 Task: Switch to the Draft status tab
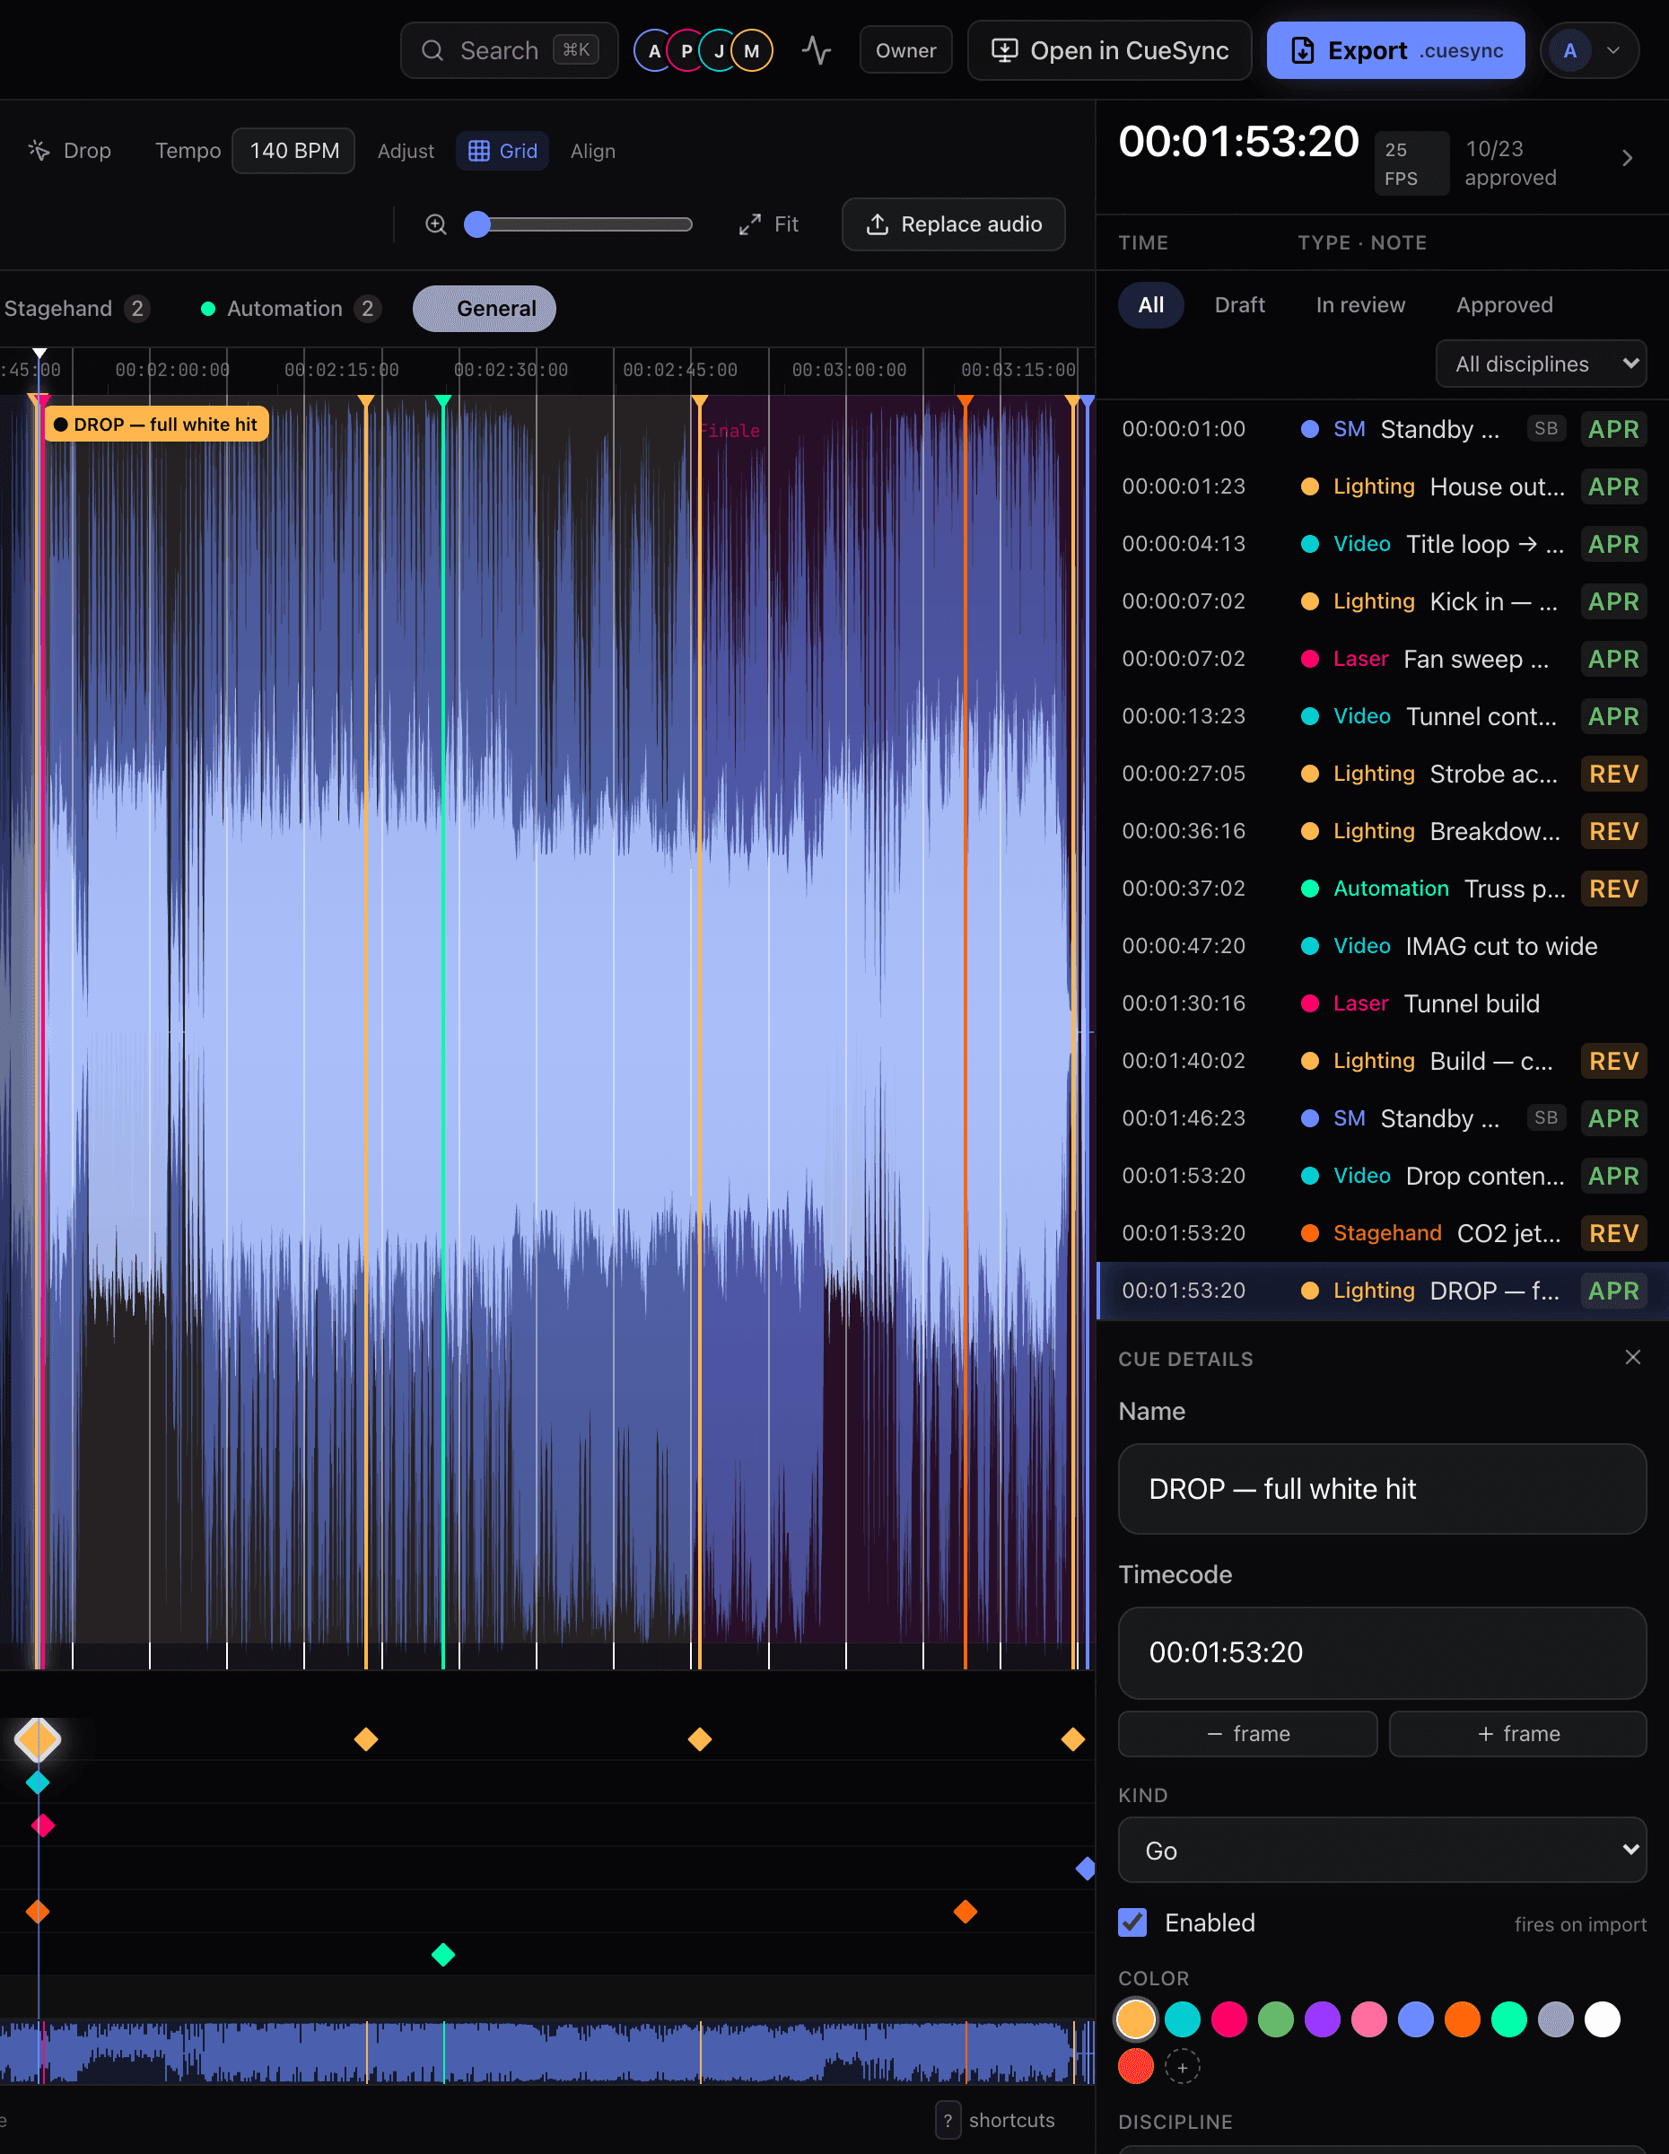(x=1239, y=305)
